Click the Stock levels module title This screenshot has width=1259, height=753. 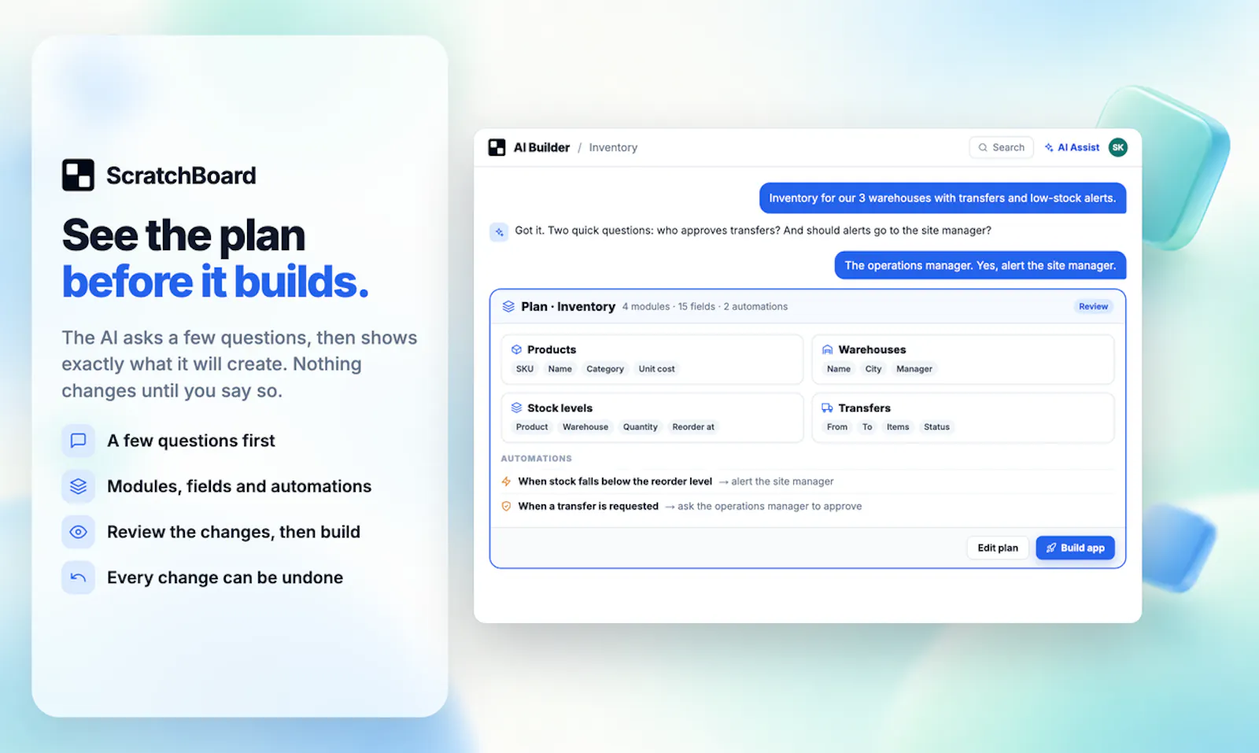[559, 408]
